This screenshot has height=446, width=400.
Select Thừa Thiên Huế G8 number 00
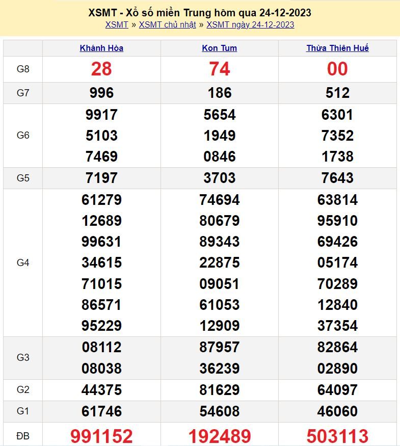337,69
